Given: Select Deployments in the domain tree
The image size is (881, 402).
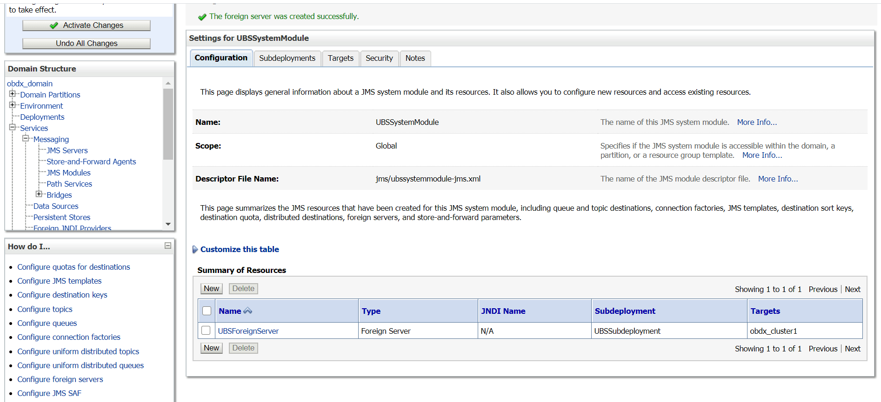Looking at the screenshot, I should click(x=42, y=117).
